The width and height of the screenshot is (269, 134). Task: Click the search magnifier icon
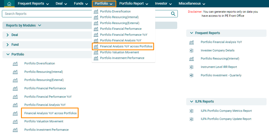173,14
